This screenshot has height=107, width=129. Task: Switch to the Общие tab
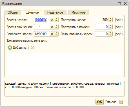13,12
